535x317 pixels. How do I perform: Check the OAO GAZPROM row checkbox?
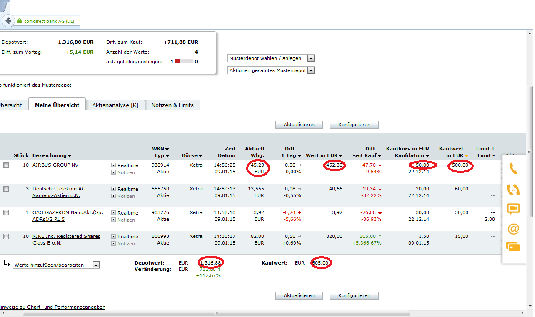[6, 213]
